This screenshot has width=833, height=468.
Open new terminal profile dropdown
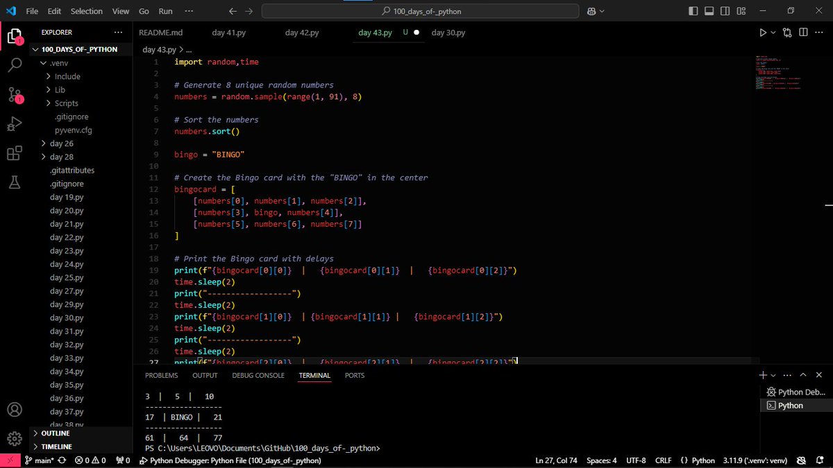click(x=773, y=374)
